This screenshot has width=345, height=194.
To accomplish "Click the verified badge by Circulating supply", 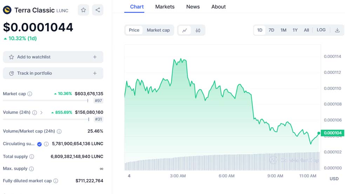I will tap(40, 144).
